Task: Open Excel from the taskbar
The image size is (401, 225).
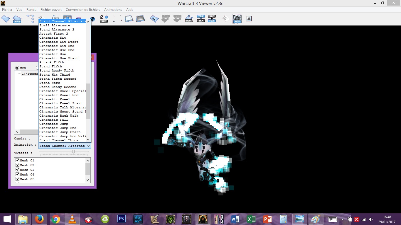Action: pyautogui.click(x=251, y=219)
